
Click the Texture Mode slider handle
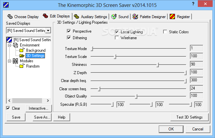[x=92, y=48]
